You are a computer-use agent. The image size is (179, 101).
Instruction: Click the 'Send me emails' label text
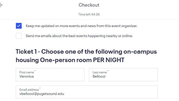(79, 36)
